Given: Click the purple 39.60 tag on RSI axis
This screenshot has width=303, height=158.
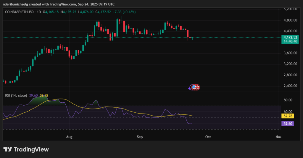Looking at the screenshot, I should tap(288, 124).
